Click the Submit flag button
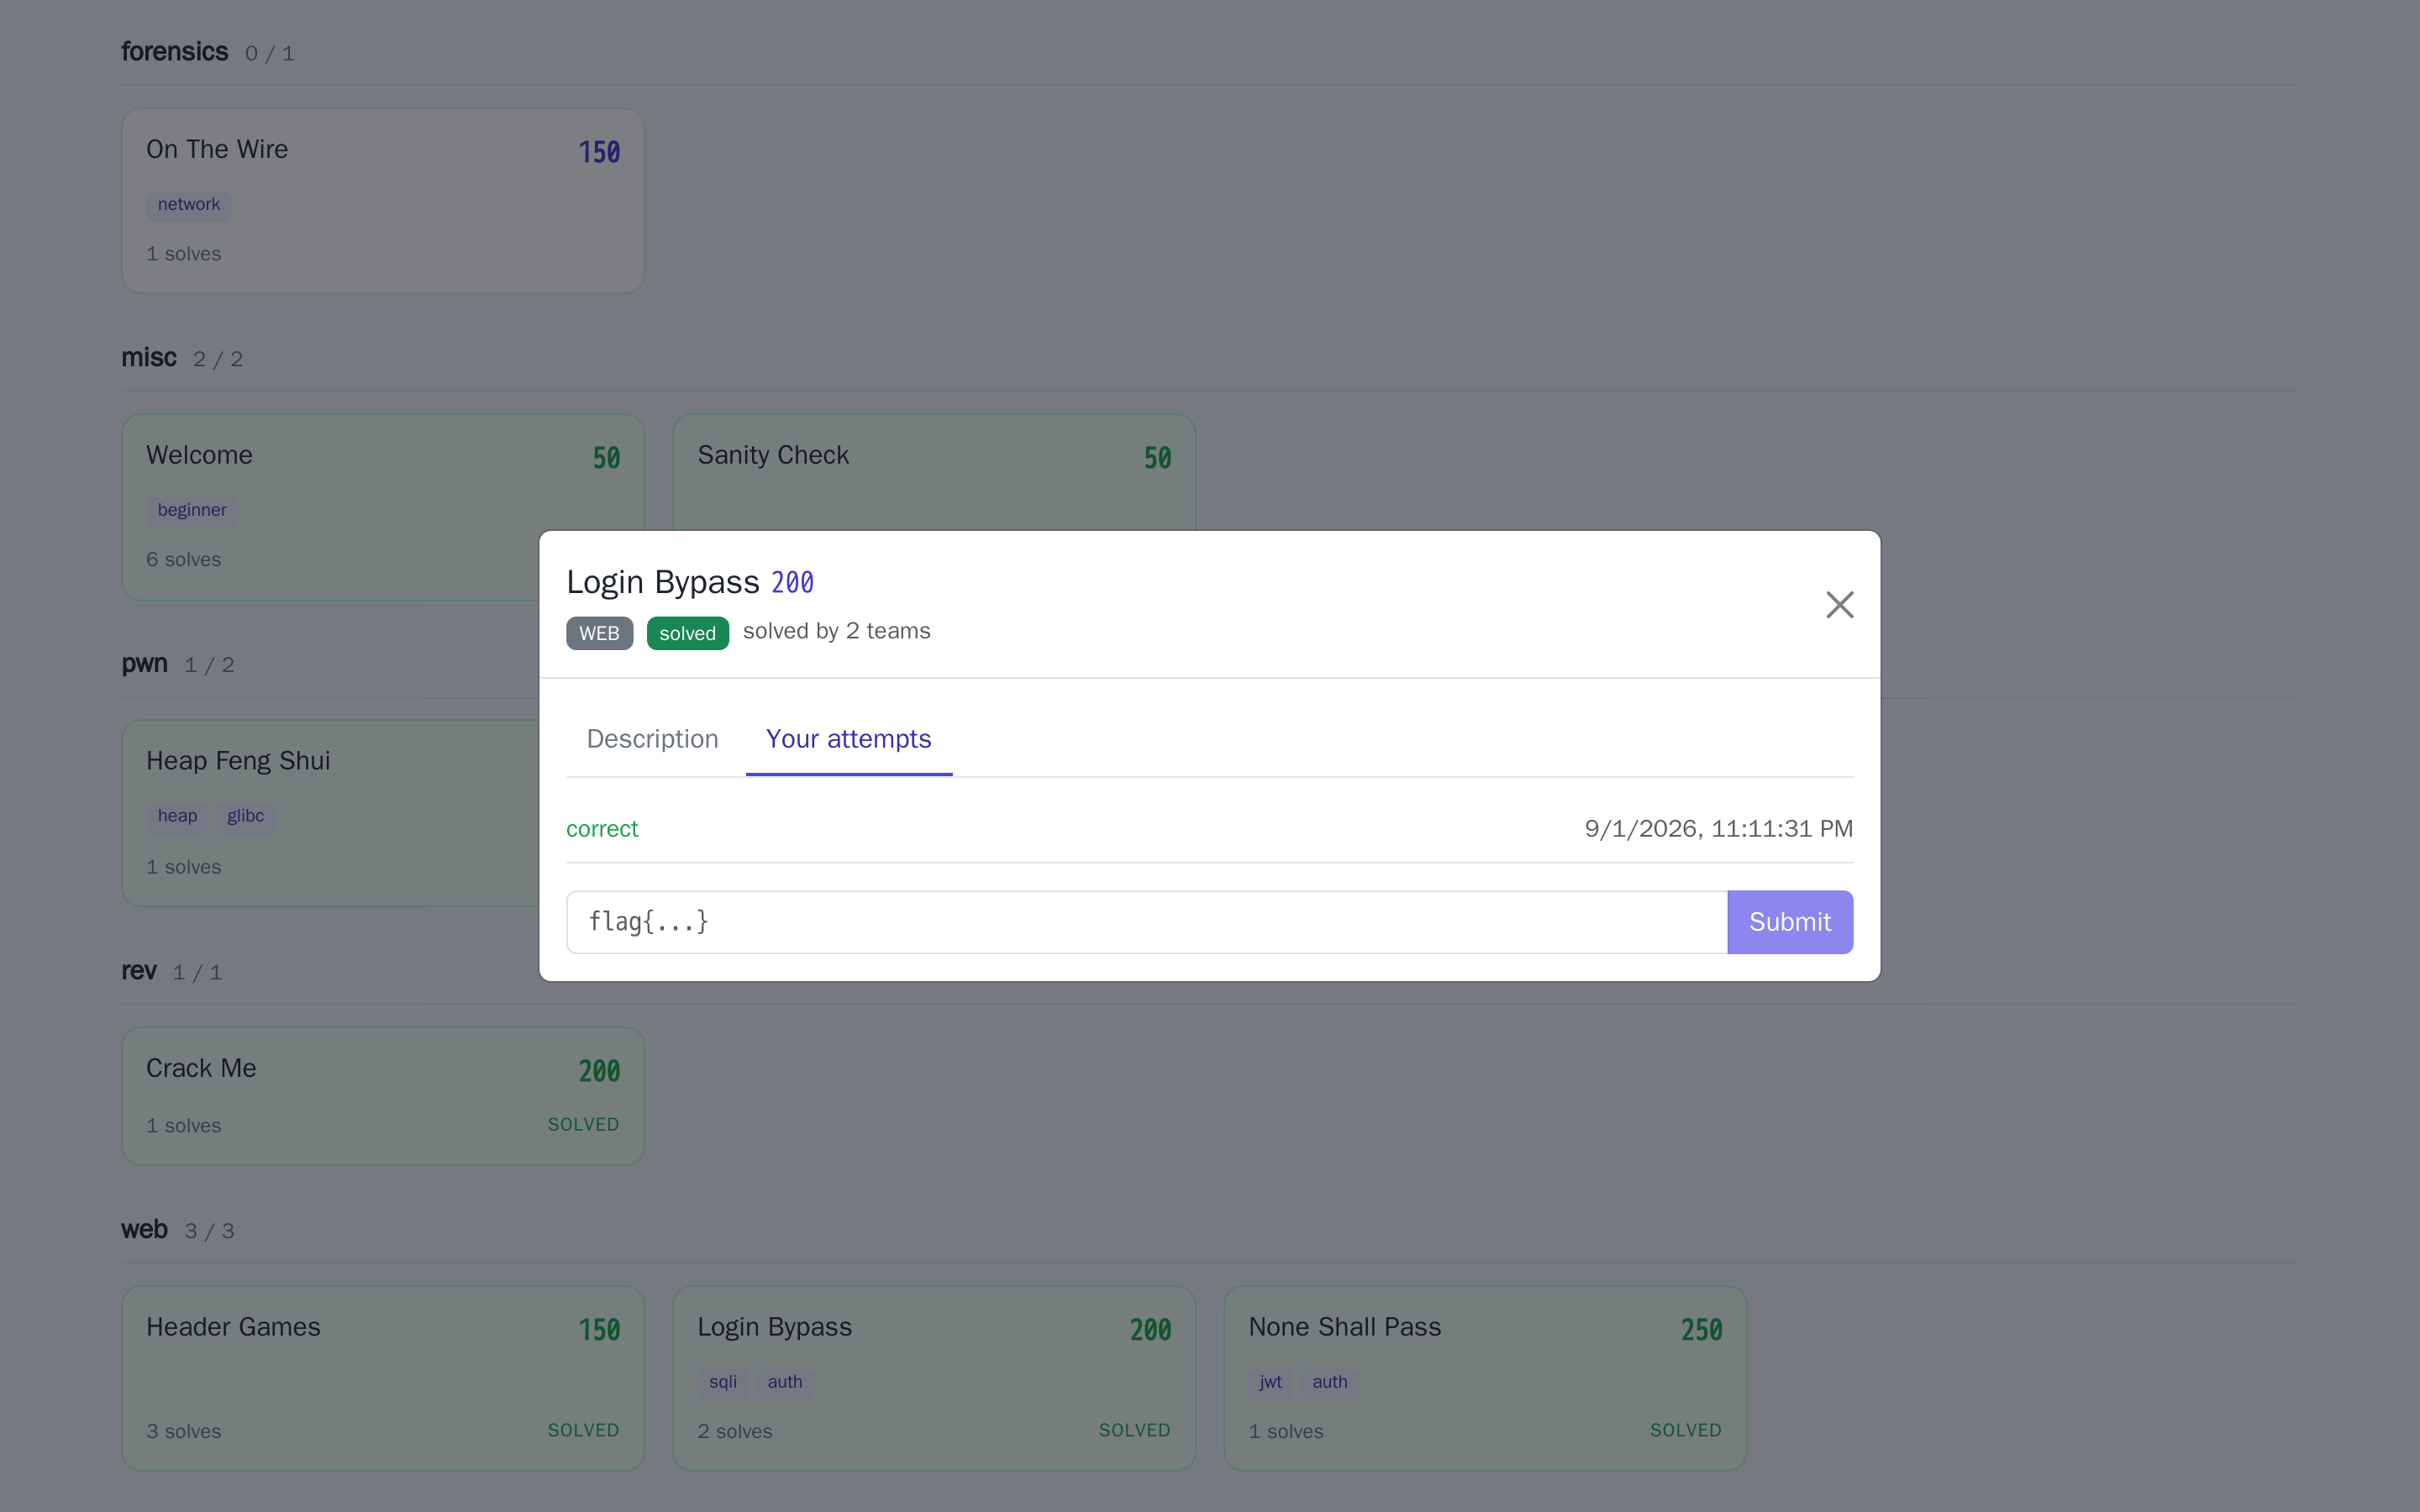Image resolution: width=2420 pixels, height=1512 pixels. (1790, 921)
